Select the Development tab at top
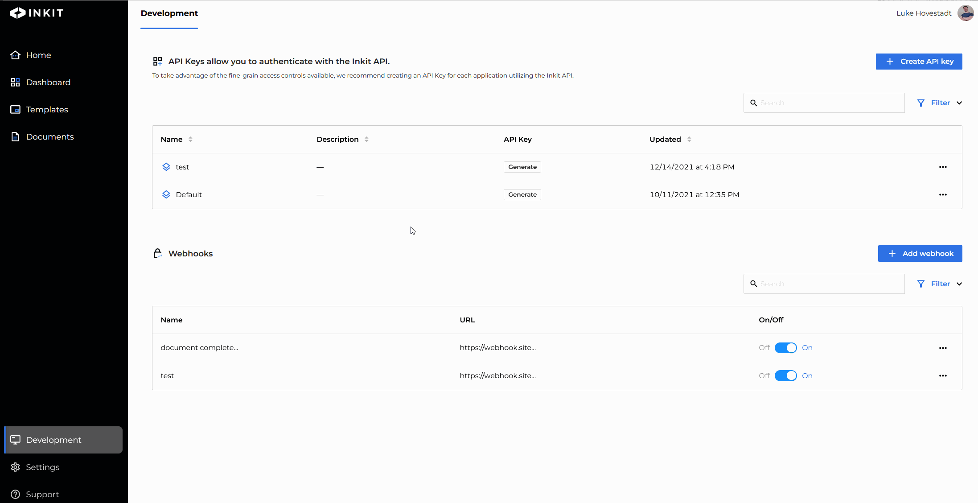The width and height of the screenshot is (978, 503). pyautogui.click(x=169, y=13)
